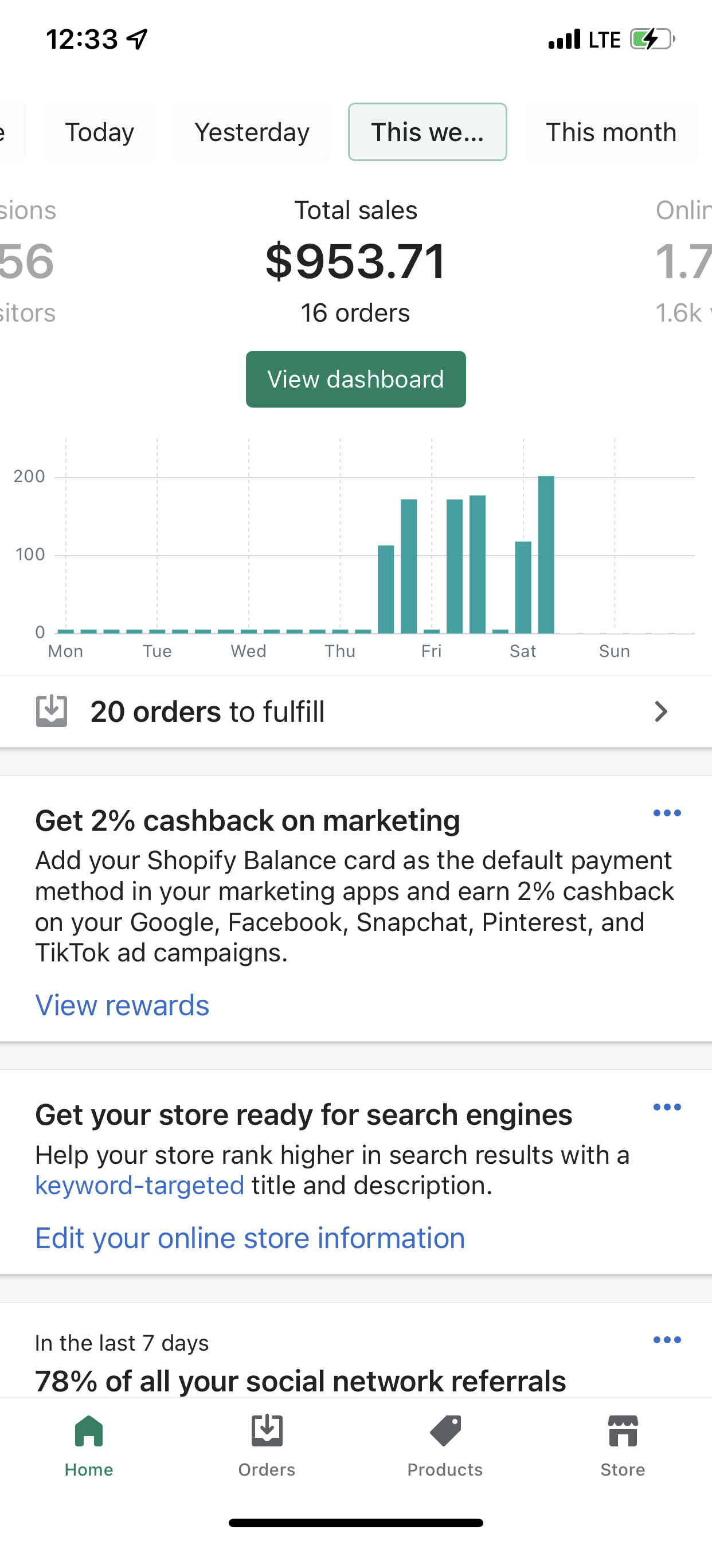Open Edit your online store information

[x=250, y=1238]
